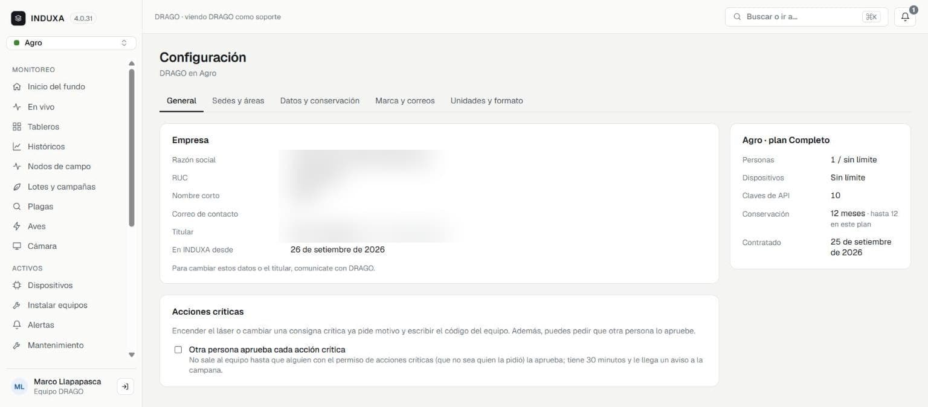928x407 pixels.
Task: Click the ML user avatar
Action: 20,386
